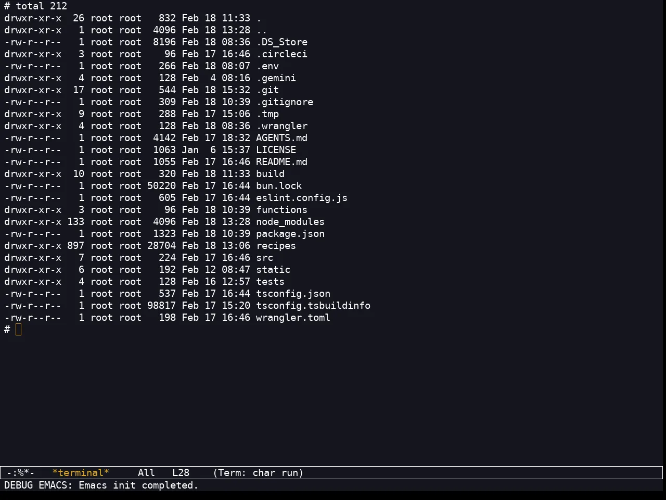Click the functions directory name

click(281, 210)
